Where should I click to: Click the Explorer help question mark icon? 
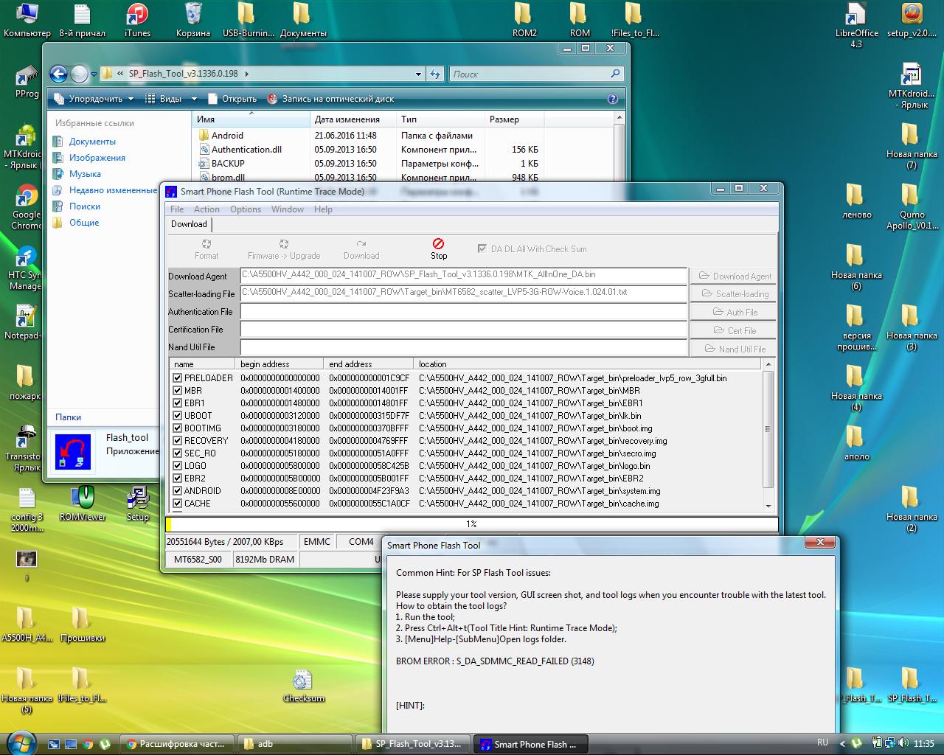point(612,99)
